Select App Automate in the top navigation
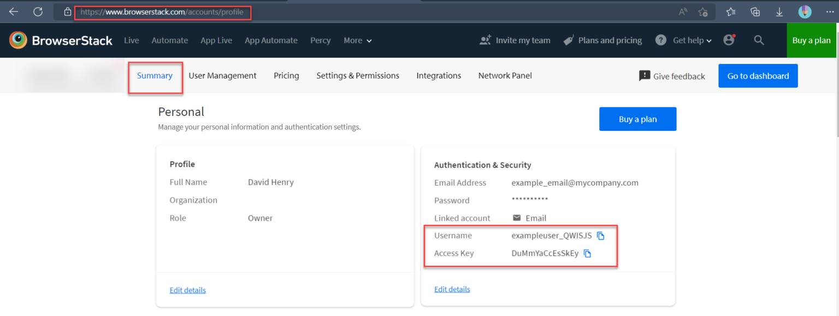The width and height of the screenshot is (839, 316). (x=271, y=40)
